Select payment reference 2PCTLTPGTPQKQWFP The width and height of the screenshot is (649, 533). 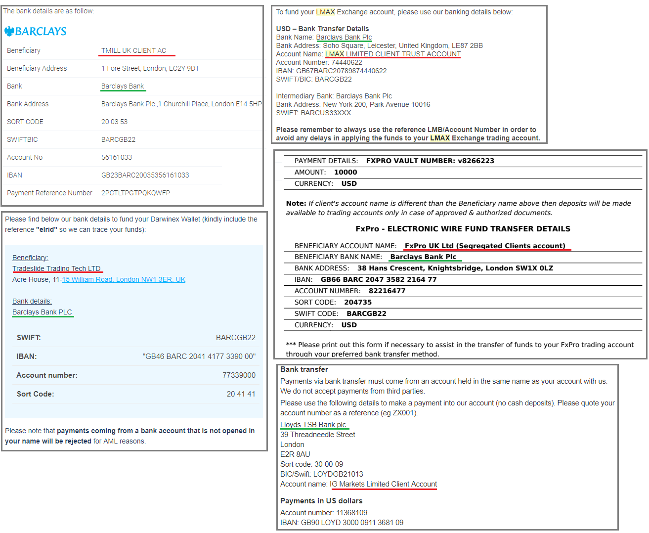pos(135,193)
